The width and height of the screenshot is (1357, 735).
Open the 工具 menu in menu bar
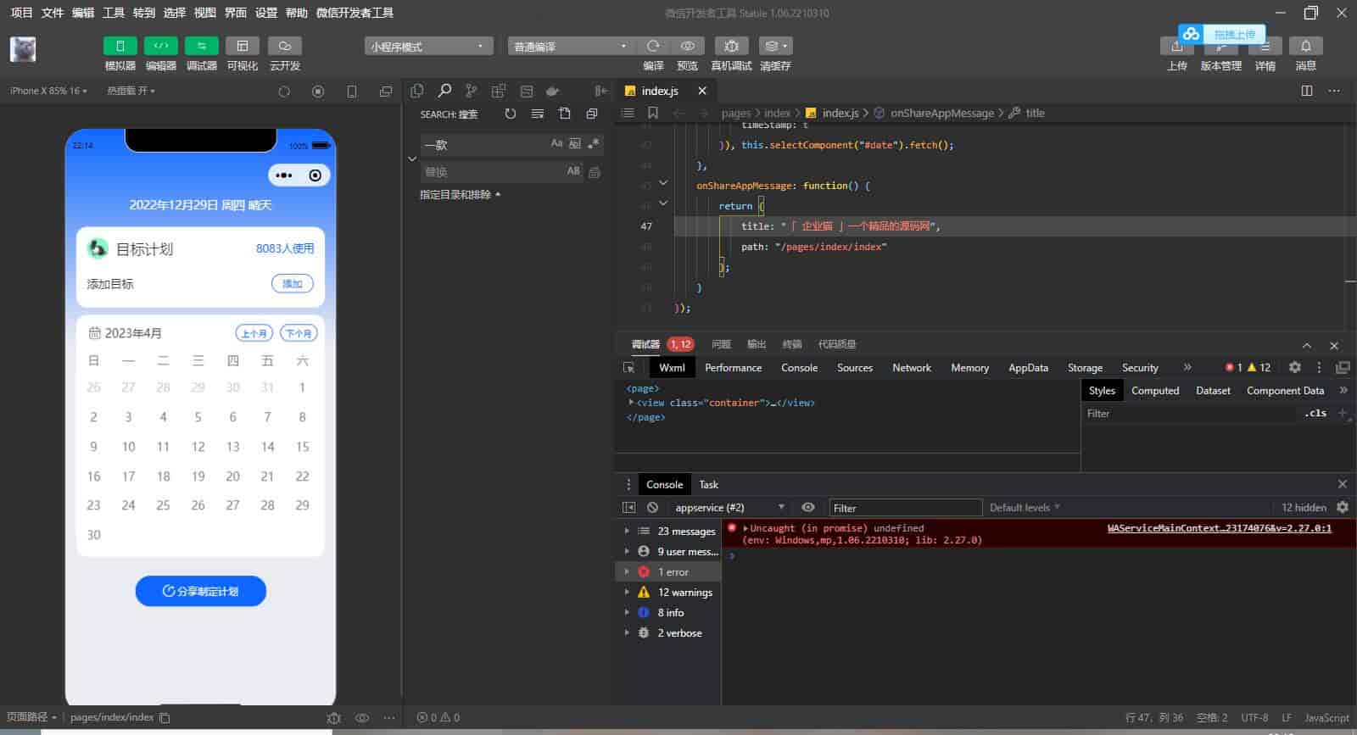[x=114, y=13]
